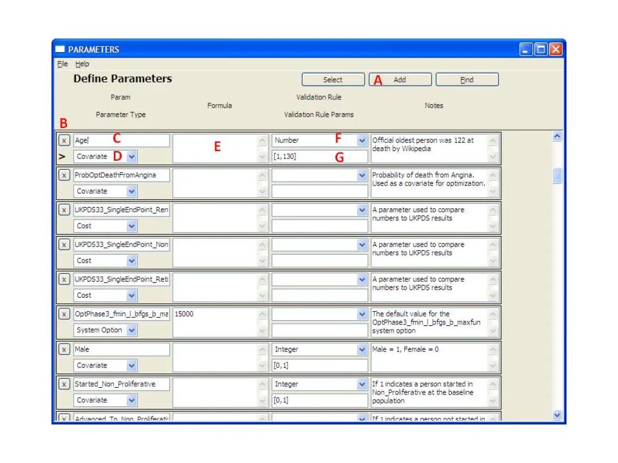Click the Started_Non_Proliferative name field
This screenshot has height=463, width=618.
[x=121, y=384]
